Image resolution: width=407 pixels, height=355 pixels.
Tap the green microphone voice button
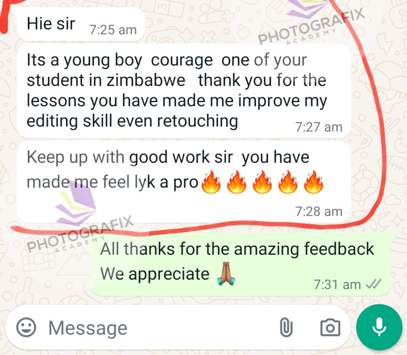(x=379, y=327)
